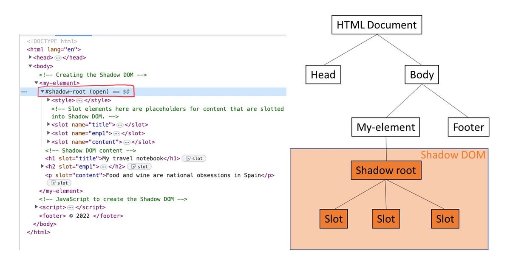510x266 pixels.
Task: Open the three-dot menu on the shadow-root line
Action: pyautogui.click(x=24, y=91)
